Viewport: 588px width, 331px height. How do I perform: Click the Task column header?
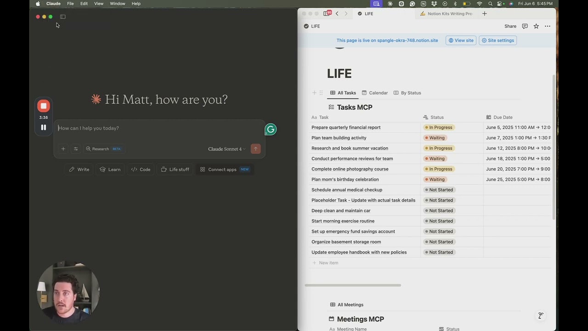pos(366,117)
